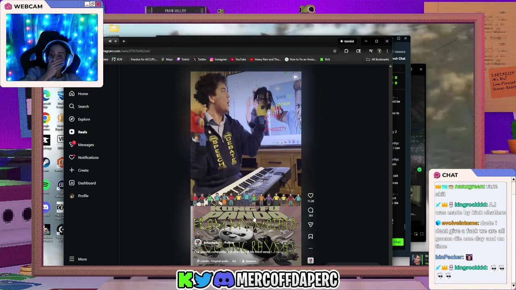The image size is (516, 290).
Task: Open the YouTube bookmark
Action: pos(238,59)
